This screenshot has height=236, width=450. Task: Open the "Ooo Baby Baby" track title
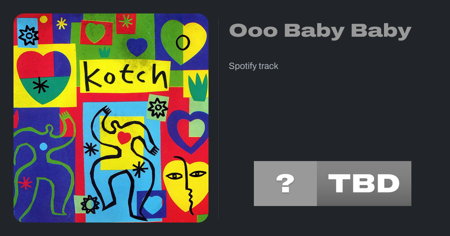pyautogui.click(x=320, y=31)
